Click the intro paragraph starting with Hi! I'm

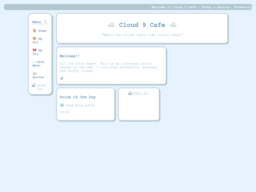[x=109, y=67]
